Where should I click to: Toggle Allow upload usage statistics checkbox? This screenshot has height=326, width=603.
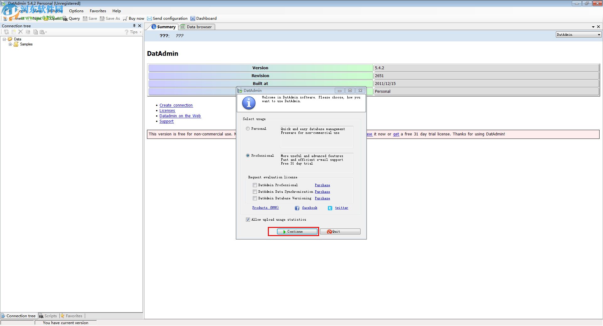pos(248,220)
